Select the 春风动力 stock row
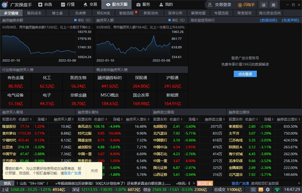Screen dimensions: 302x193 click(x=113, y=126)
